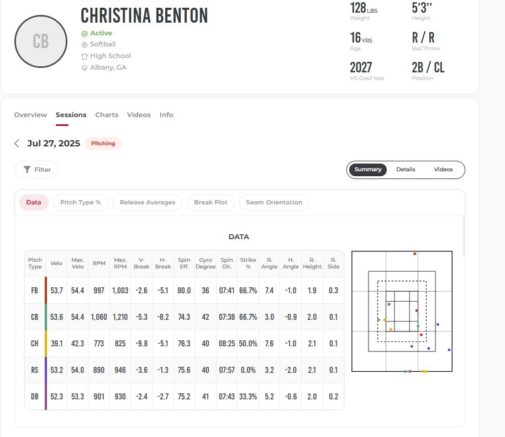This screenshot has height=437, width=505.
Task: Switch to the Summary view toggle
Action: [368, 170]
